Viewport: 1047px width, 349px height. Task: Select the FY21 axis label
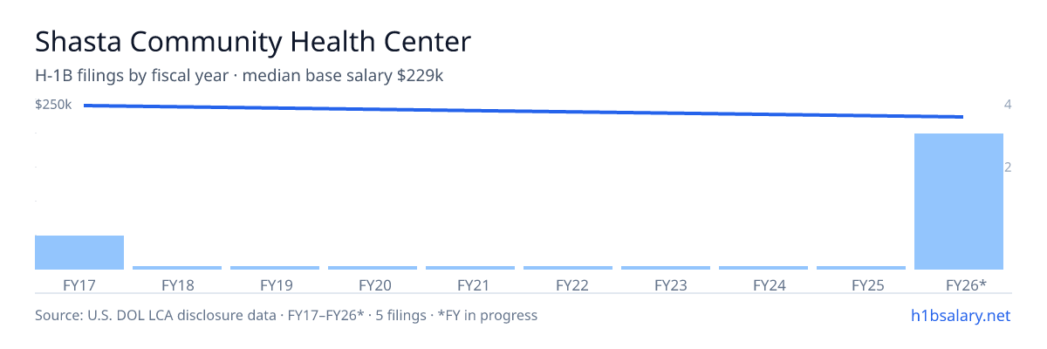[x=470, y=285]
